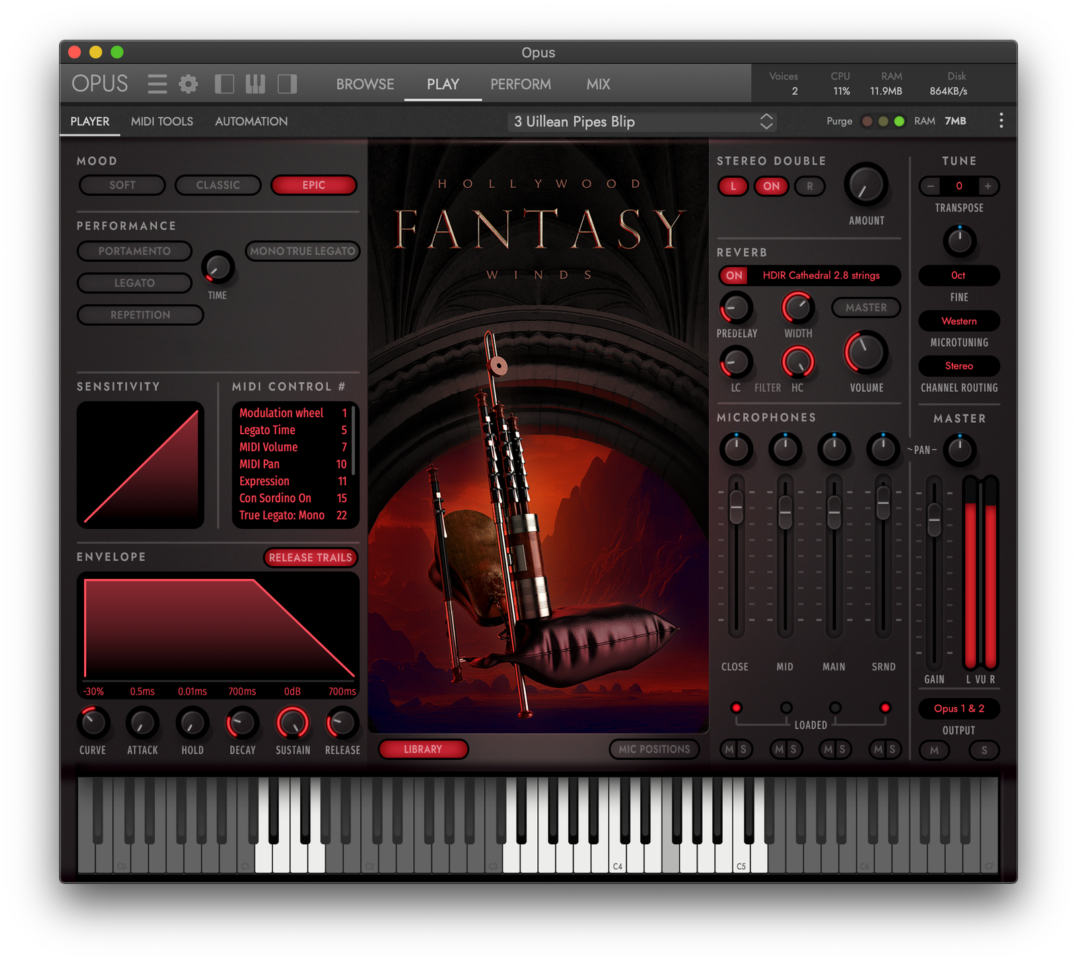
Task: Open the MIDI Tools subtab
Action: click(162, 121)
